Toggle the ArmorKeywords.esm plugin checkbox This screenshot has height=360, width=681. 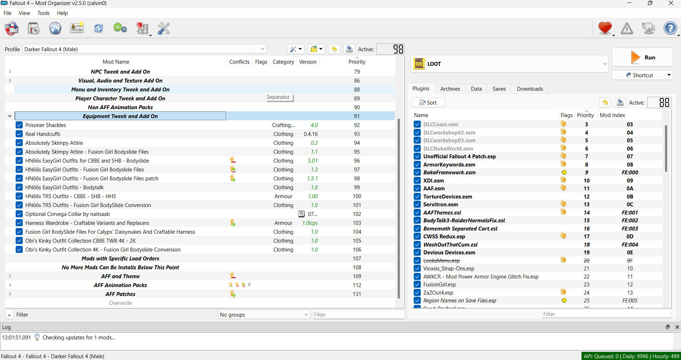click(417, 164)
